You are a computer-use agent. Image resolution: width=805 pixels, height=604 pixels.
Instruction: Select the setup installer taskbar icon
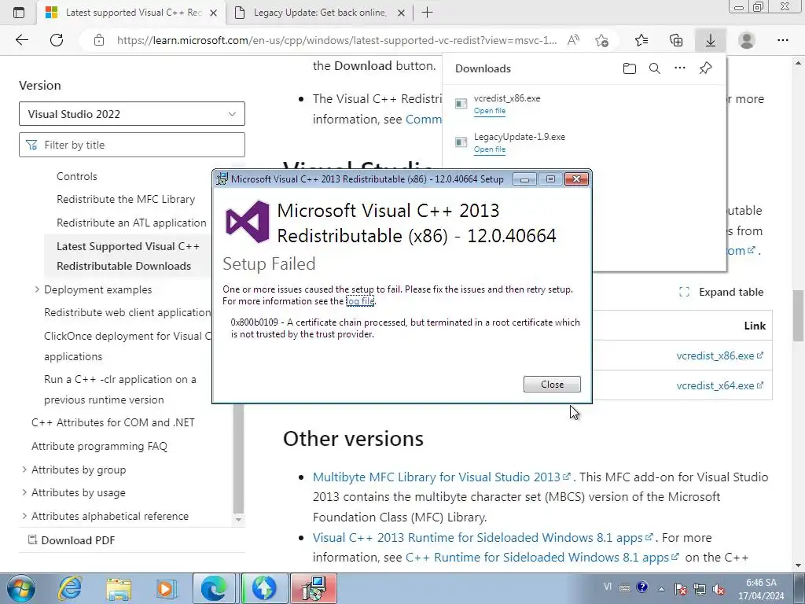[x=314, y=588]
